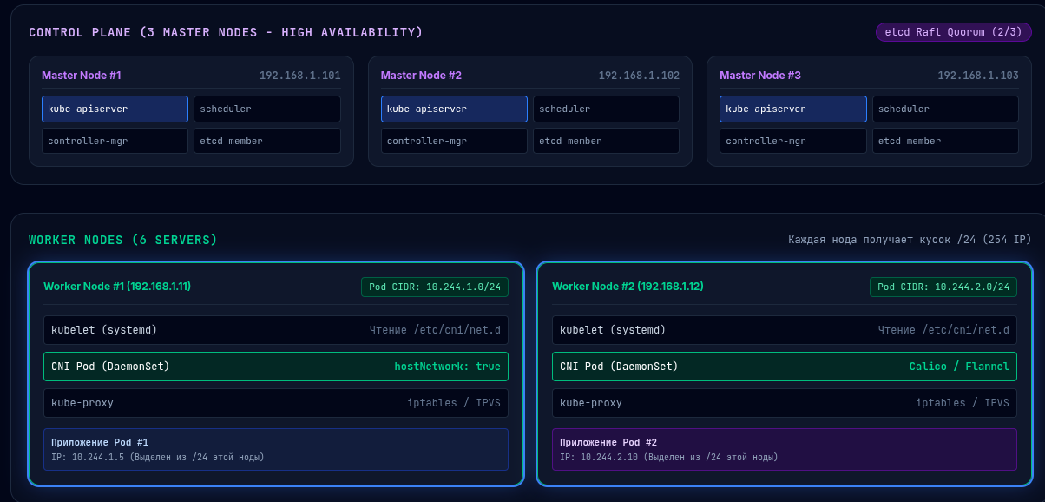Screen dimensions: 1045x502
Task: Click controller-mgr in Master Node #1
Action: point(115,141)
